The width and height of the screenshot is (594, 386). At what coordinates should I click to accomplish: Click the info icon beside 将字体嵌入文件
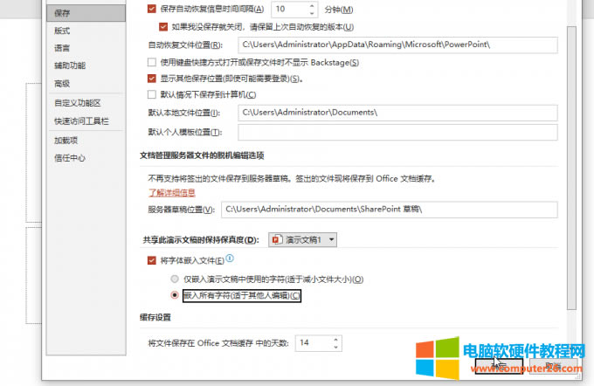(x=230, y=259)
